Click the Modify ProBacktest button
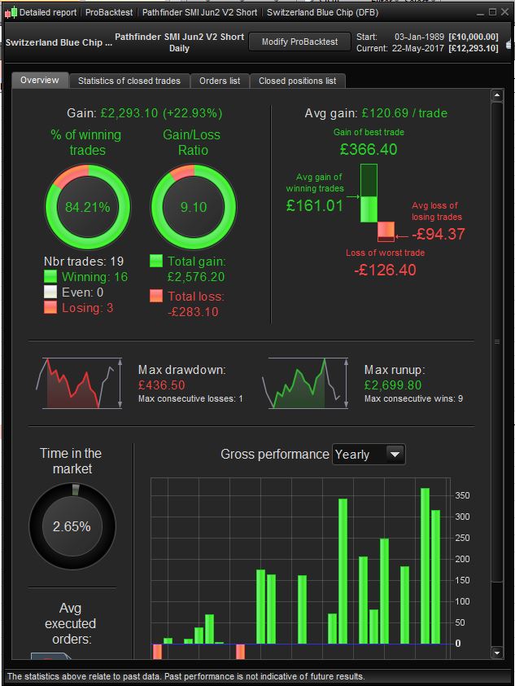The width and height of the screenshot is (515, 686). coord(299,42)
